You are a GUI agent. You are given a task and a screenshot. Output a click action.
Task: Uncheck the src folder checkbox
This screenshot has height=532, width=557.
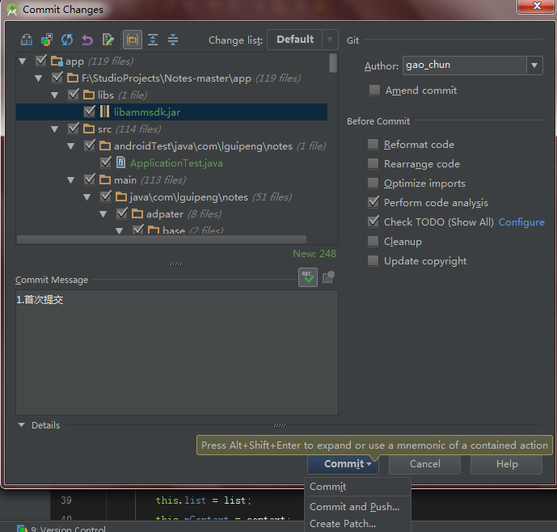(x=74, y=129)
